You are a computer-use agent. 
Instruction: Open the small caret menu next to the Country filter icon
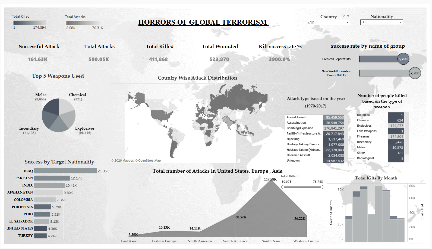pos(348,16)
